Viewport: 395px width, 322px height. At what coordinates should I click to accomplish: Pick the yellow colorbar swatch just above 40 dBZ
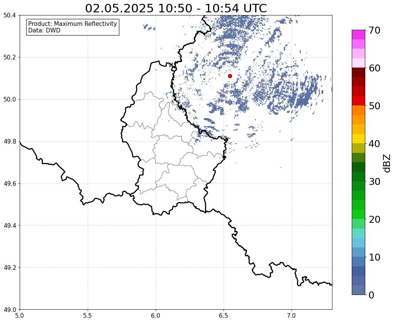click(358, 139)
